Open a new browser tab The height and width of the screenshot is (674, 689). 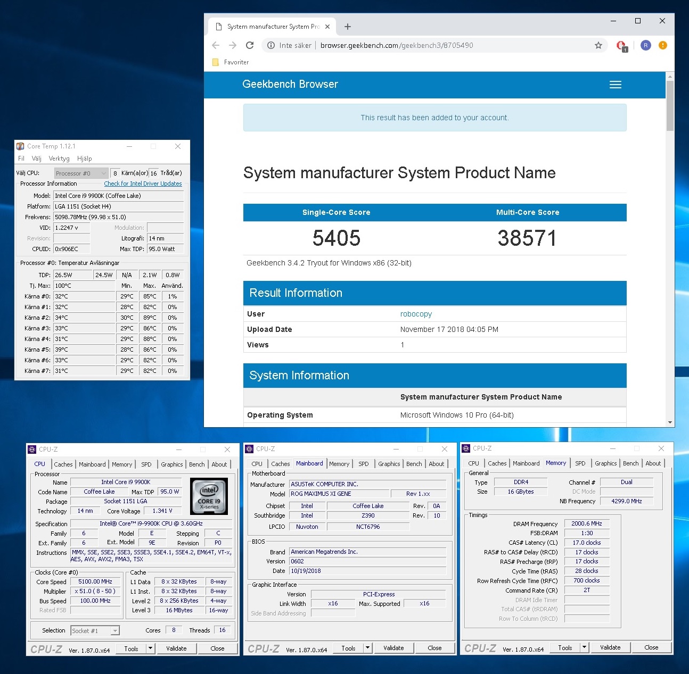tap(348, 27)
